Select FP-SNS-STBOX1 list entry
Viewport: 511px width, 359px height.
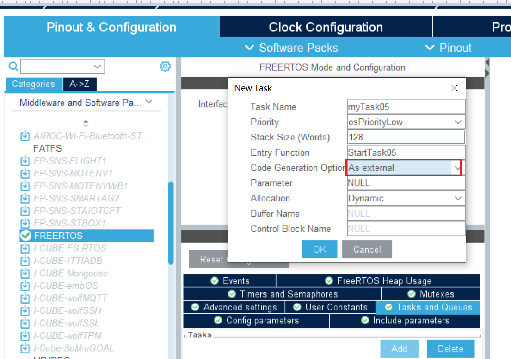pos(70,223)
